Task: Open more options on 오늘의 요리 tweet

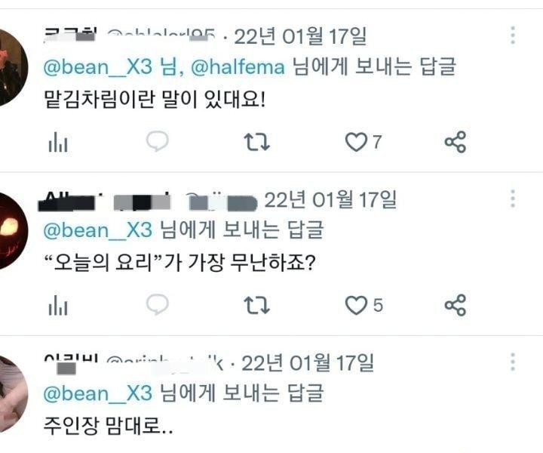Action: 513,199
